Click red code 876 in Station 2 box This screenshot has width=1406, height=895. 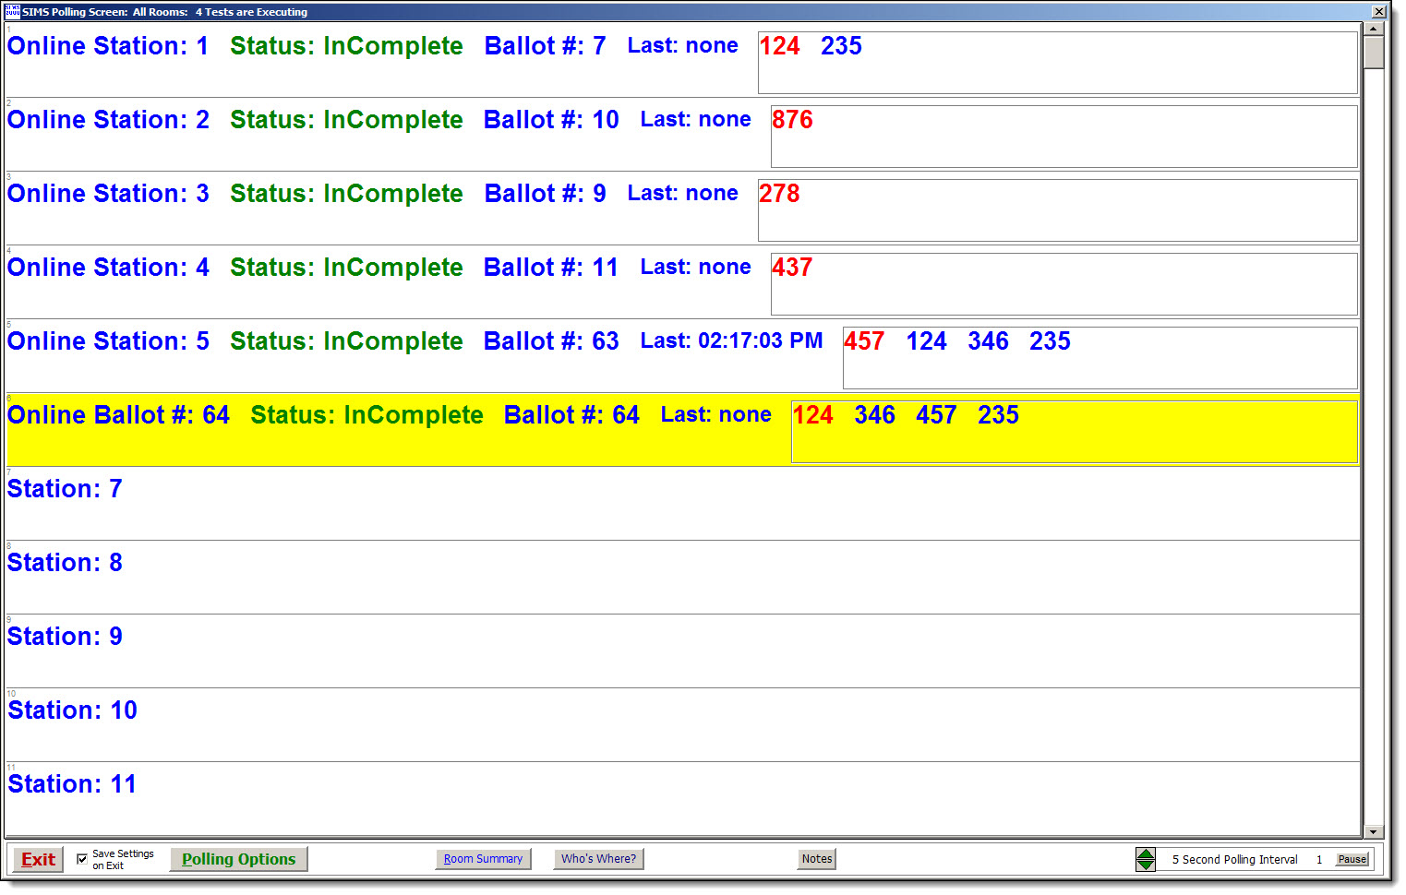click(792, 120)
